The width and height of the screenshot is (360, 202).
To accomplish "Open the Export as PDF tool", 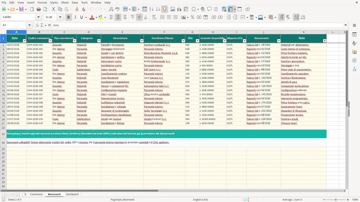I will point(32,9).
